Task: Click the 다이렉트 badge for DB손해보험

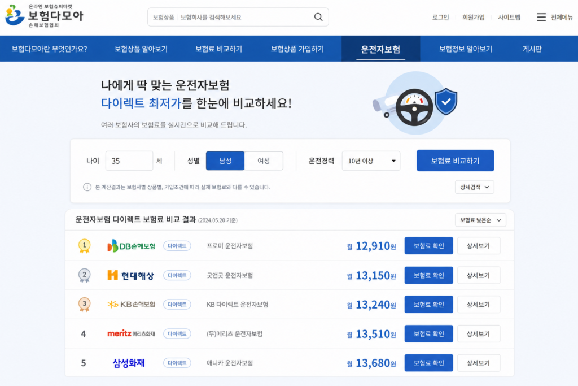Action: (177, 246)
